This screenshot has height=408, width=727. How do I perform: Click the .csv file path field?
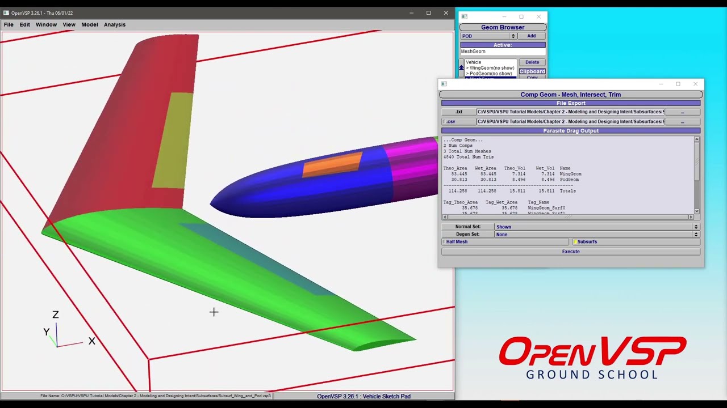[571, 122]
